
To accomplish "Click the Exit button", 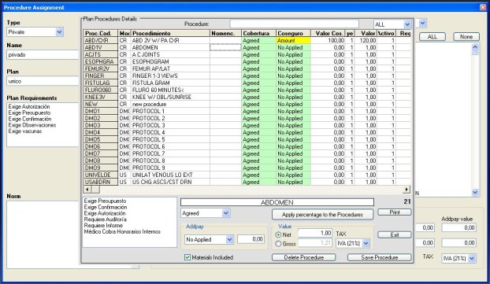I will (395, 234).
